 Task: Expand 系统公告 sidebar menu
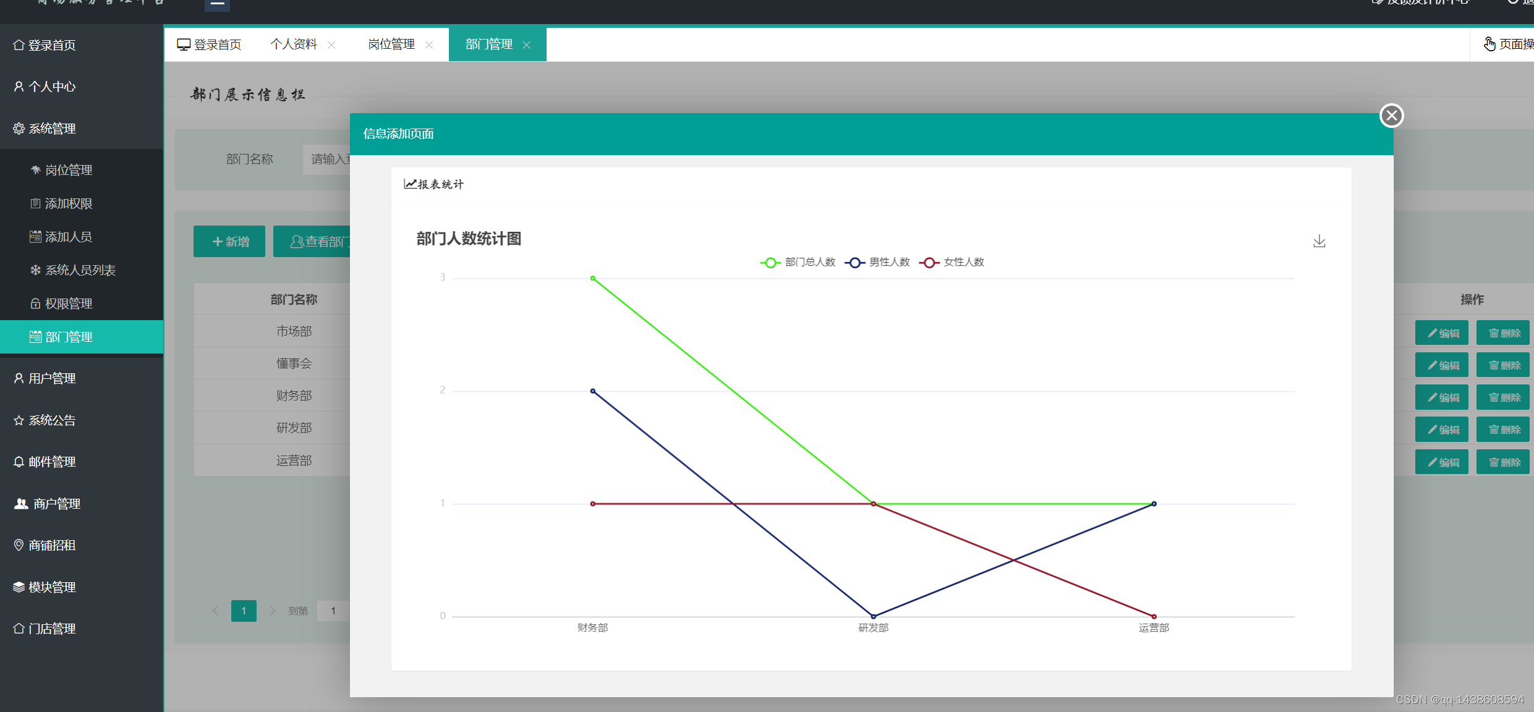point(82,420)
